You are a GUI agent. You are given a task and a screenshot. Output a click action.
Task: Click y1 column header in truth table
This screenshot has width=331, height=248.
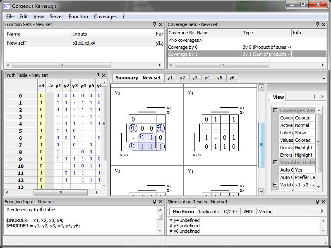58,86
